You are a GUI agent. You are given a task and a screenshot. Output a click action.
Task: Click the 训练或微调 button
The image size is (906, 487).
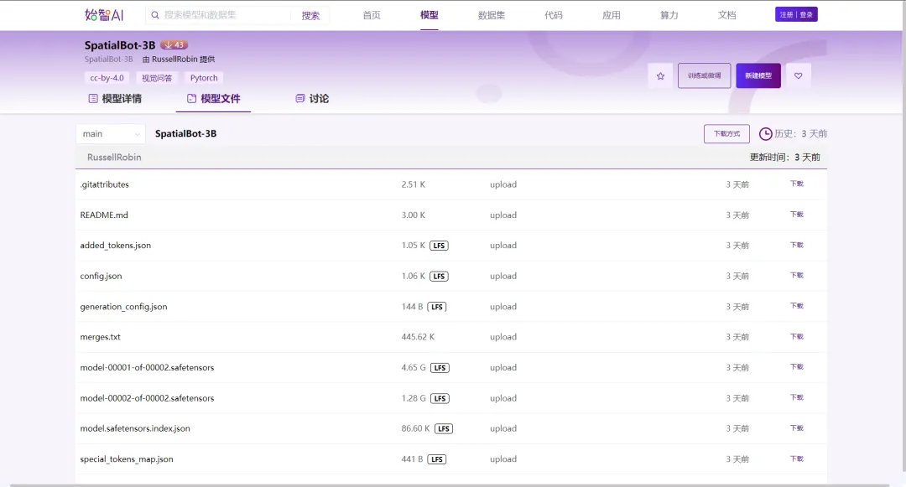pos(705,75)
